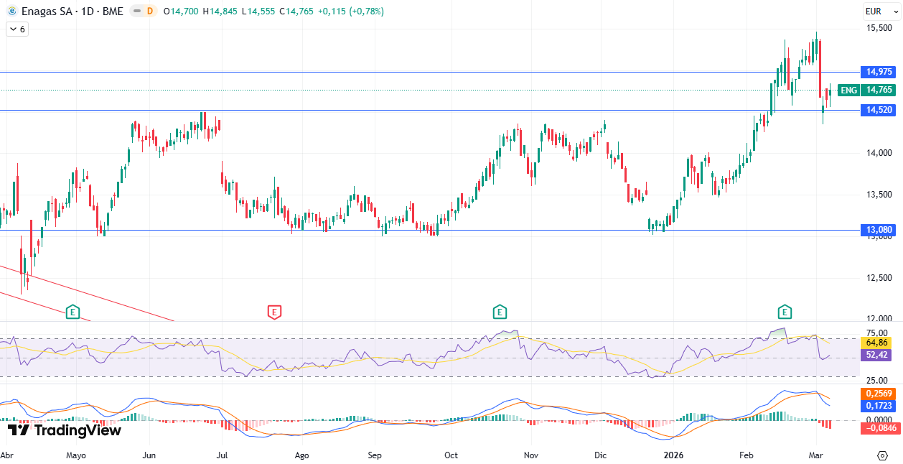Image resolution: width=903 pixels, height=464 pixels.
Task: Click the 2026 label on time axis
Action: point(673,455)
